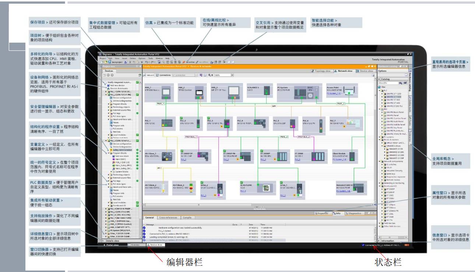475x272 pixels.
Task: Open the Online menu
Action: point(133,58)
